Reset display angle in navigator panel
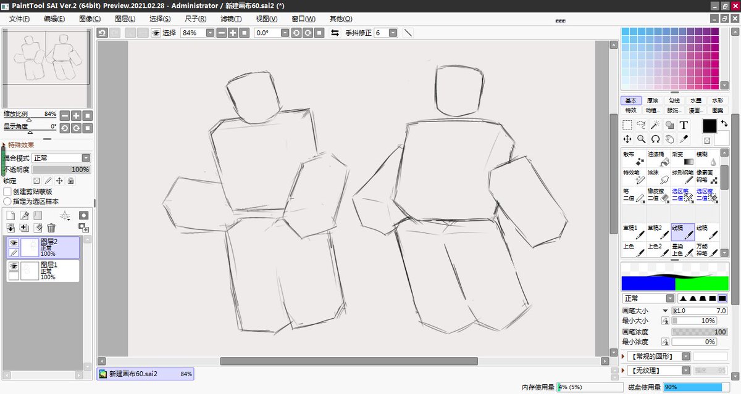 click(88, 128)
